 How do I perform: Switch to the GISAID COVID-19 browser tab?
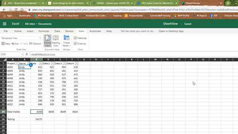click(x=113, y=3)
